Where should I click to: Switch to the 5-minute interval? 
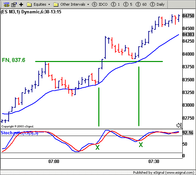[128, 5]
